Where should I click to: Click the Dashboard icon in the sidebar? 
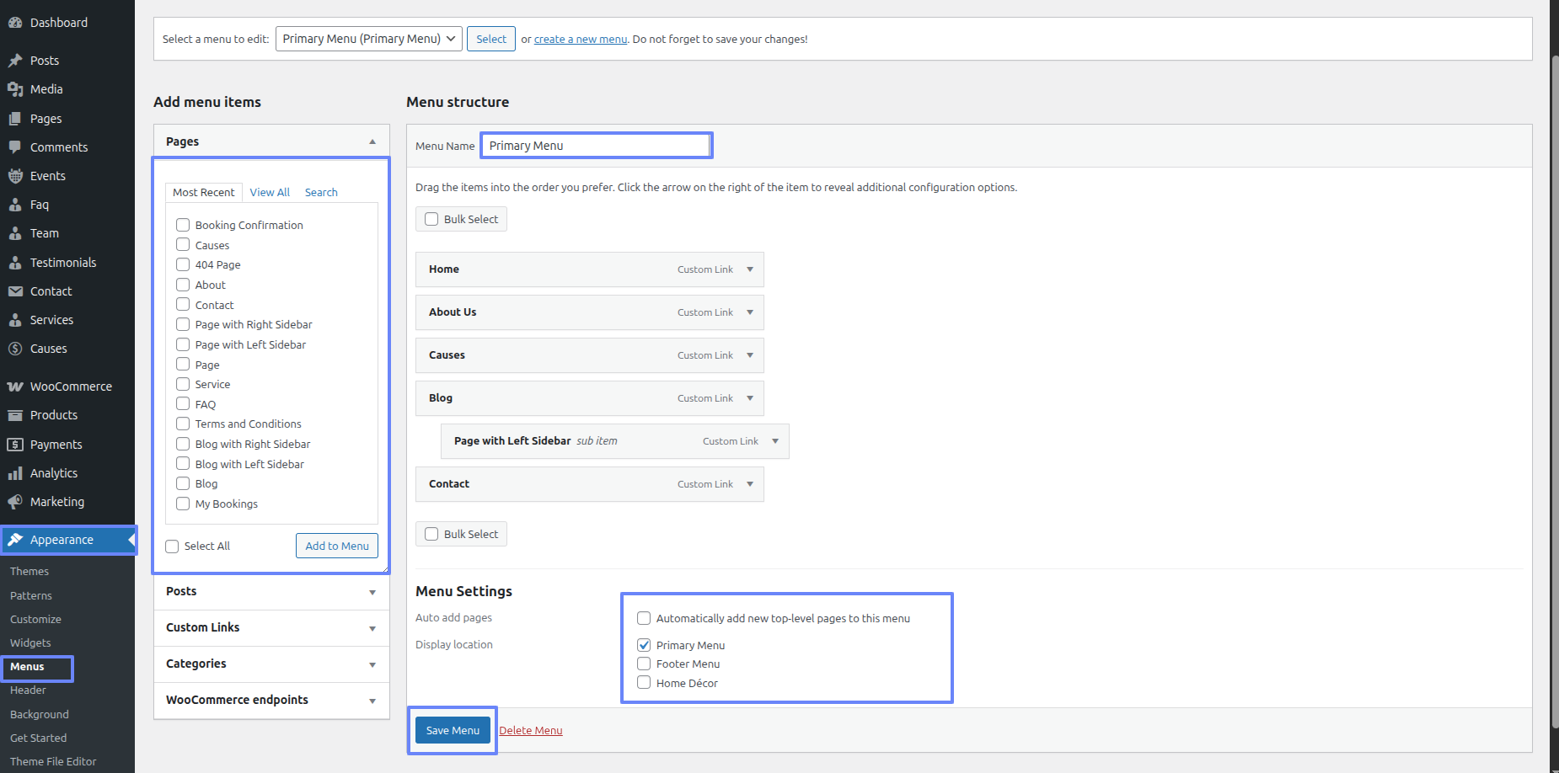tap(15, 23)
